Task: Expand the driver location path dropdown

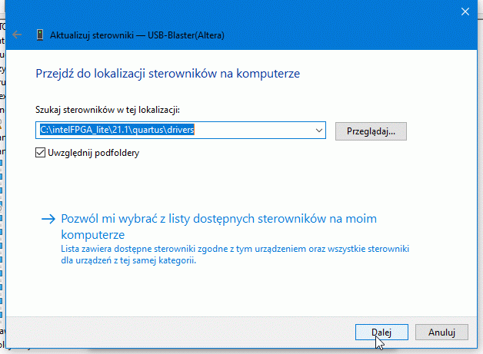Action: coord(320,131)
